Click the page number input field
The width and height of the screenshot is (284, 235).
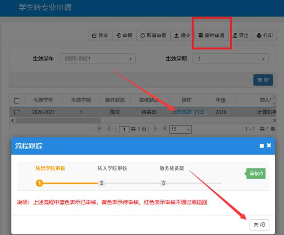[124, 129]
